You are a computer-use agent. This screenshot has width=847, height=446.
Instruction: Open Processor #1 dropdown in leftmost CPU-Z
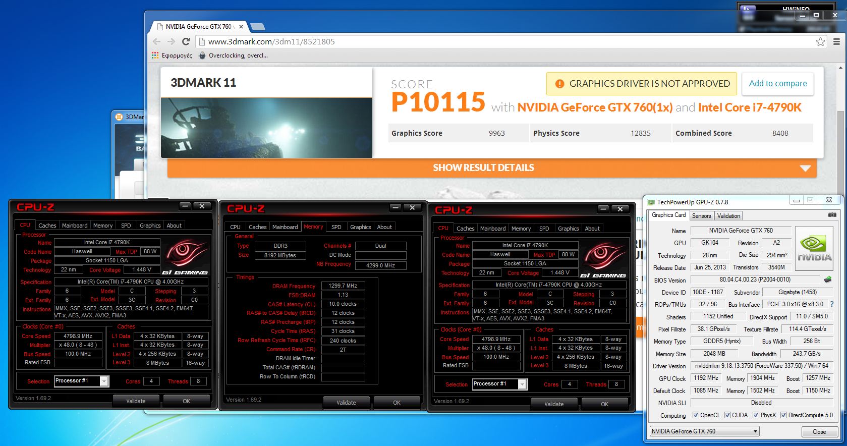click(81, 381)
